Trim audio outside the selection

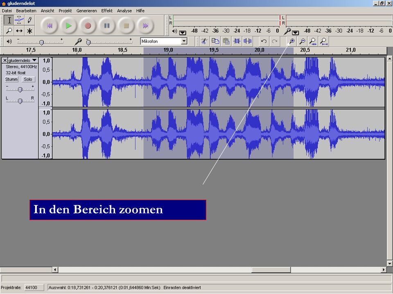point(237,41)
